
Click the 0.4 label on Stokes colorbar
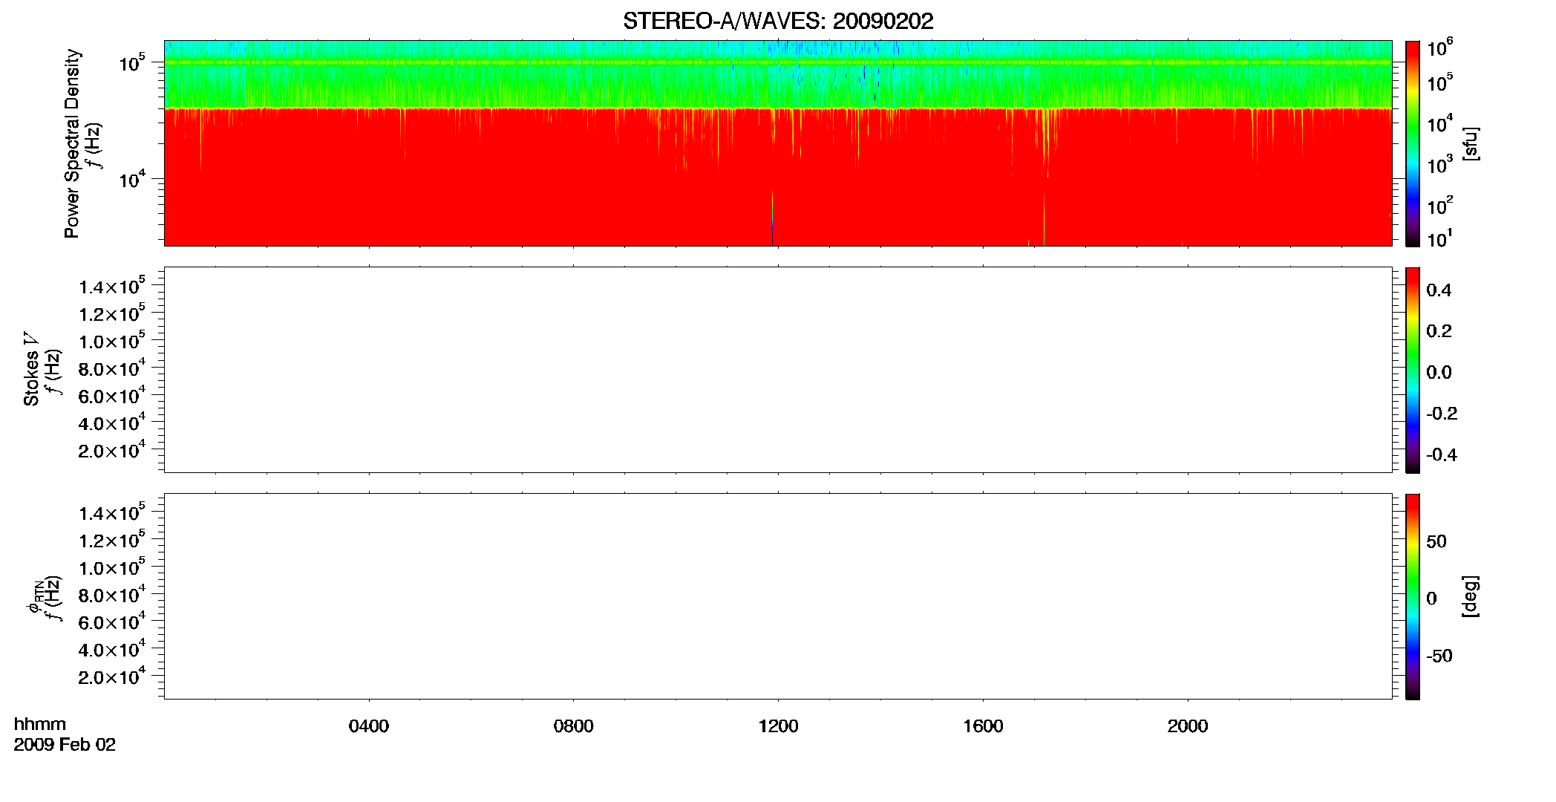(1439, 290)
